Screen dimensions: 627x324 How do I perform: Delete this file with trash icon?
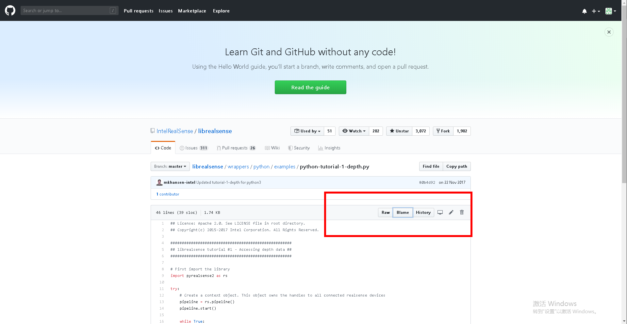point(462,212)
